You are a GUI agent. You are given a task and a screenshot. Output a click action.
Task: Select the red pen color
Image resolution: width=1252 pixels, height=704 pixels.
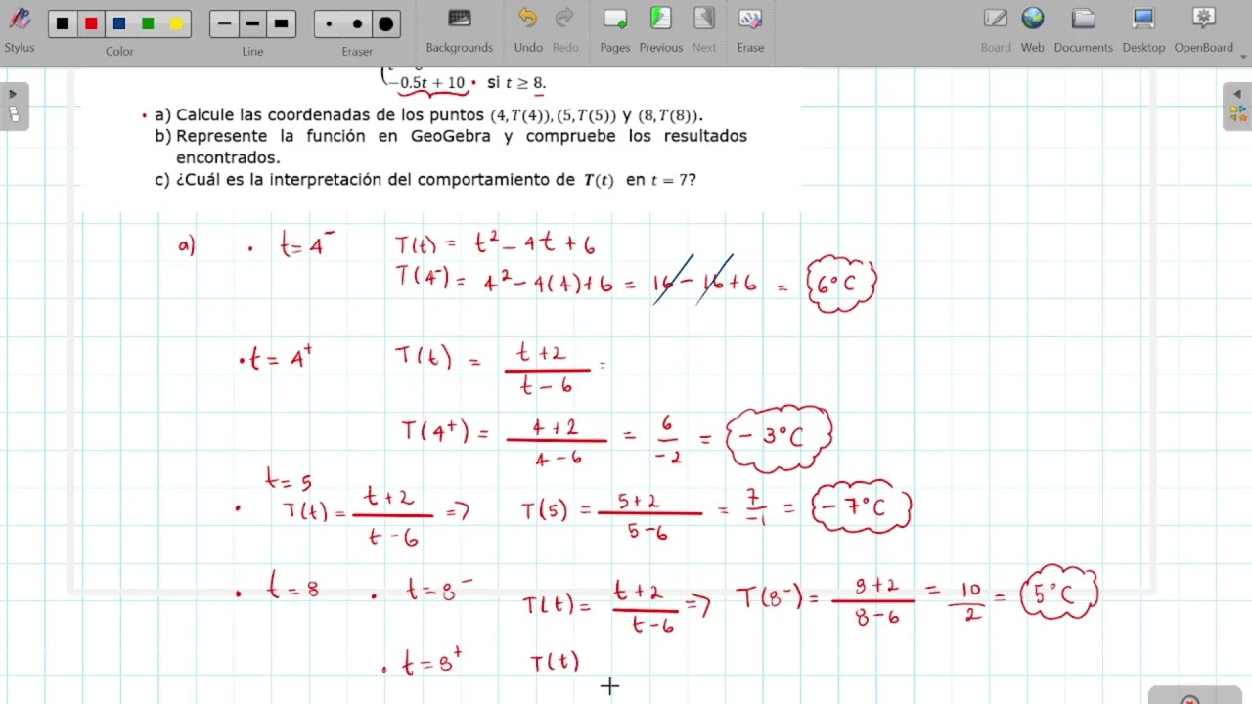[91, 24]
